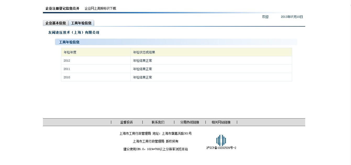Image resolution: width=351 pixels, height=165 pixels.
Task: Click the date 2013年07月10日
Action: pos(292,17)
